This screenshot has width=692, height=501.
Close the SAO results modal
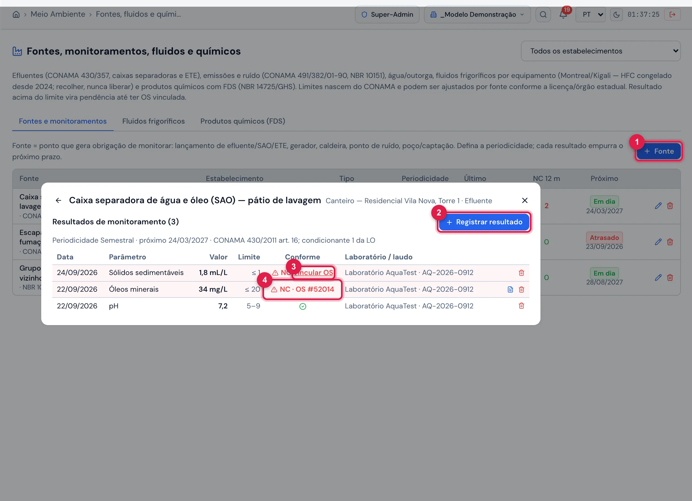point(525,200)
